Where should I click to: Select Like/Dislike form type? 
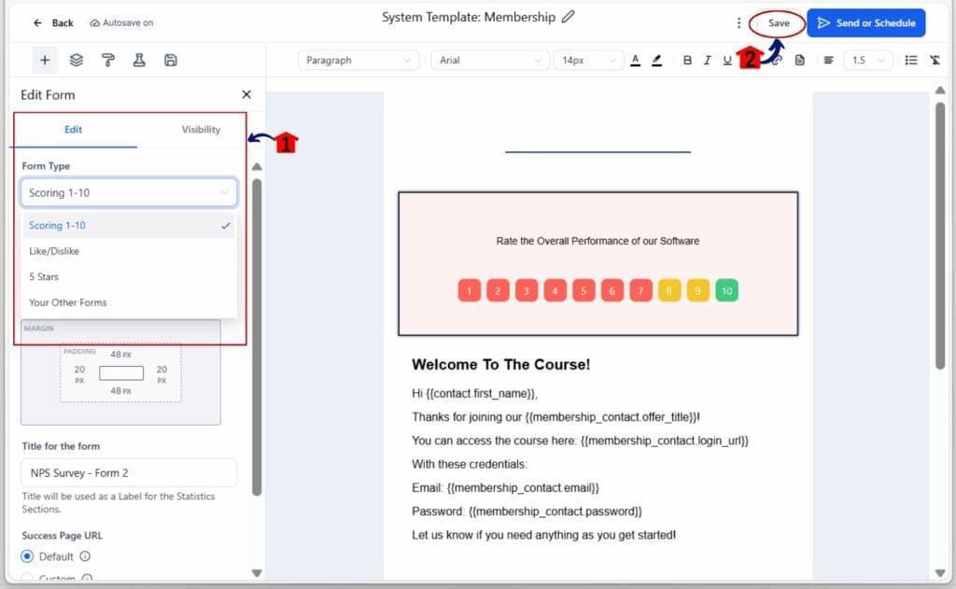pyautogui.click(x=129, y=250)
